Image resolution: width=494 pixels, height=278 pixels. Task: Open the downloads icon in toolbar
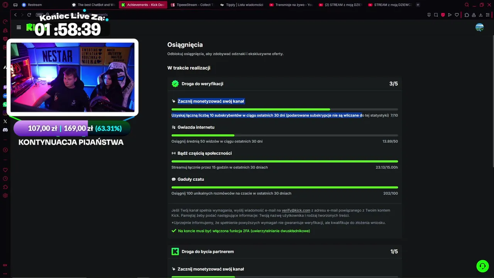click(x=480, y=15)
